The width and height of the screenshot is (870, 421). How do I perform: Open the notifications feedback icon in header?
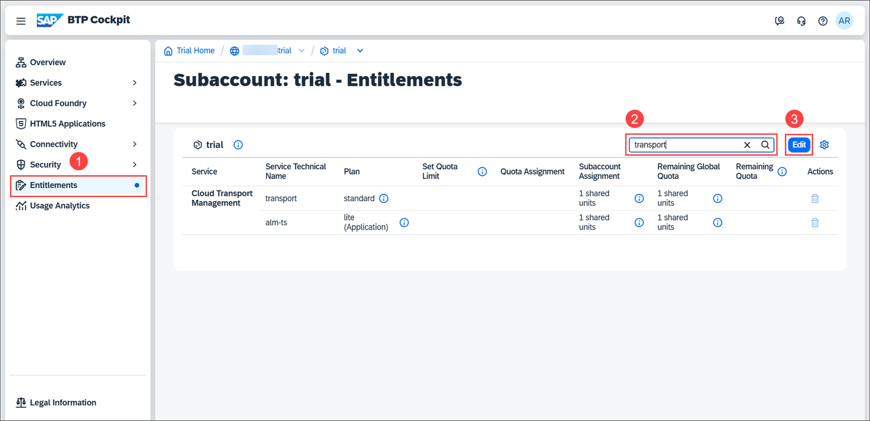click(780, 21)
